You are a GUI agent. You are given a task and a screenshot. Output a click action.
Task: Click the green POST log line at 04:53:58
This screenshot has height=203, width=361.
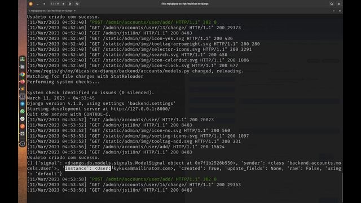point(122,179)
